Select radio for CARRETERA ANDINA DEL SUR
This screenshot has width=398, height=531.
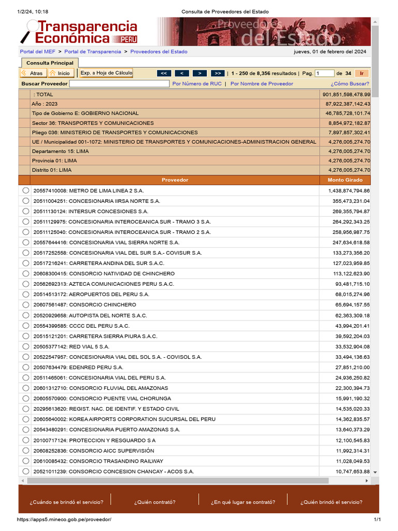click(26, 263)
